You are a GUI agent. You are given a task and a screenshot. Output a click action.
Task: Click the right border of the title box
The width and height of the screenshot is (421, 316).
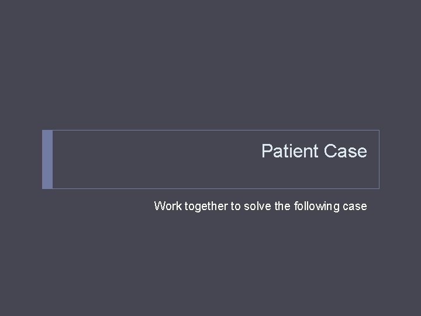[379, 159]
